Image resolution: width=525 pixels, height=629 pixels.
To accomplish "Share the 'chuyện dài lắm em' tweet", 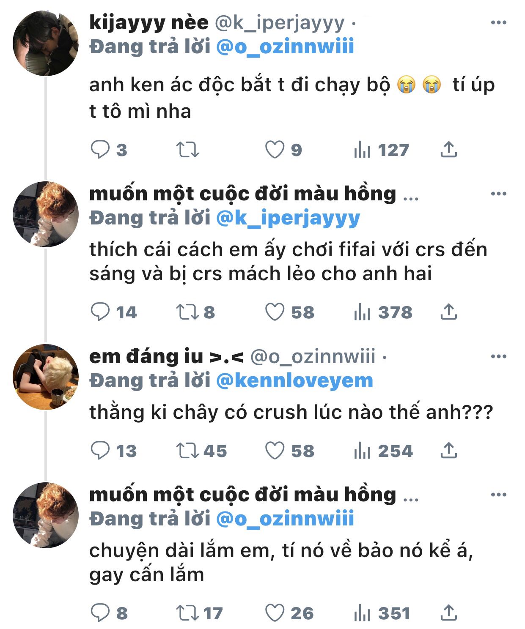I will tap(448, 613).
